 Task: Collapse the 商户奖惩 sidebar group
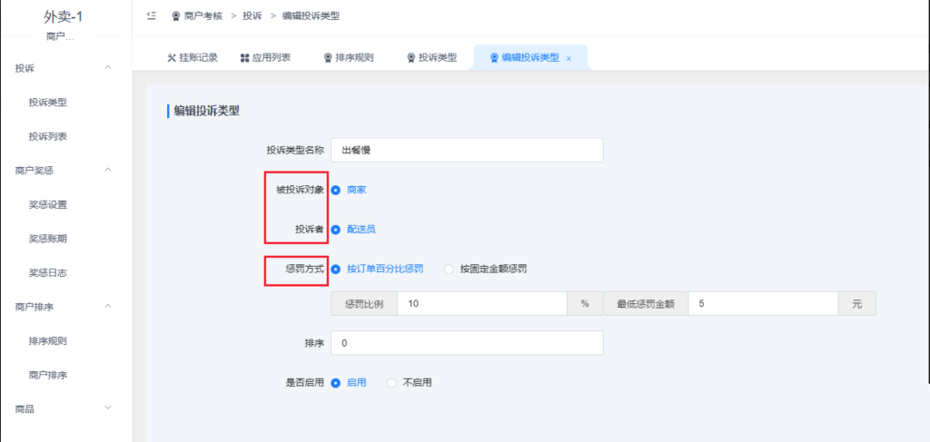[108, 170]
